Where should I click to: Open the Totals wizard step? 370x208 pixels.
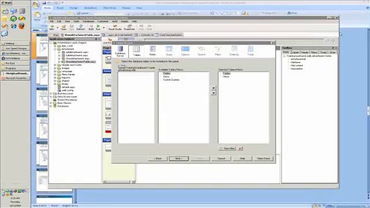click(250, 51)
